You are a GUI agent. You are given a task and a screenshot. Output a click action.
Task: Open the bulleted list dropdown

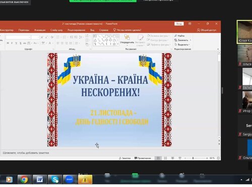(61, 37)
